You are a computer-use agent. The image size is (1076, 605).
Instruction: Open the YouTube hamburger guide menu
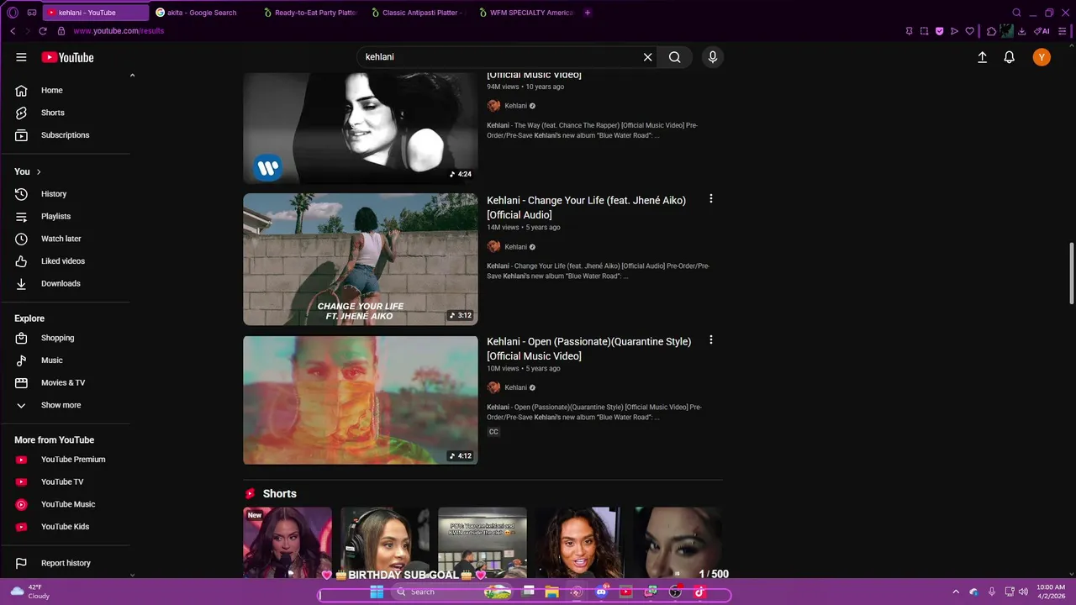(x=21, y=57)
